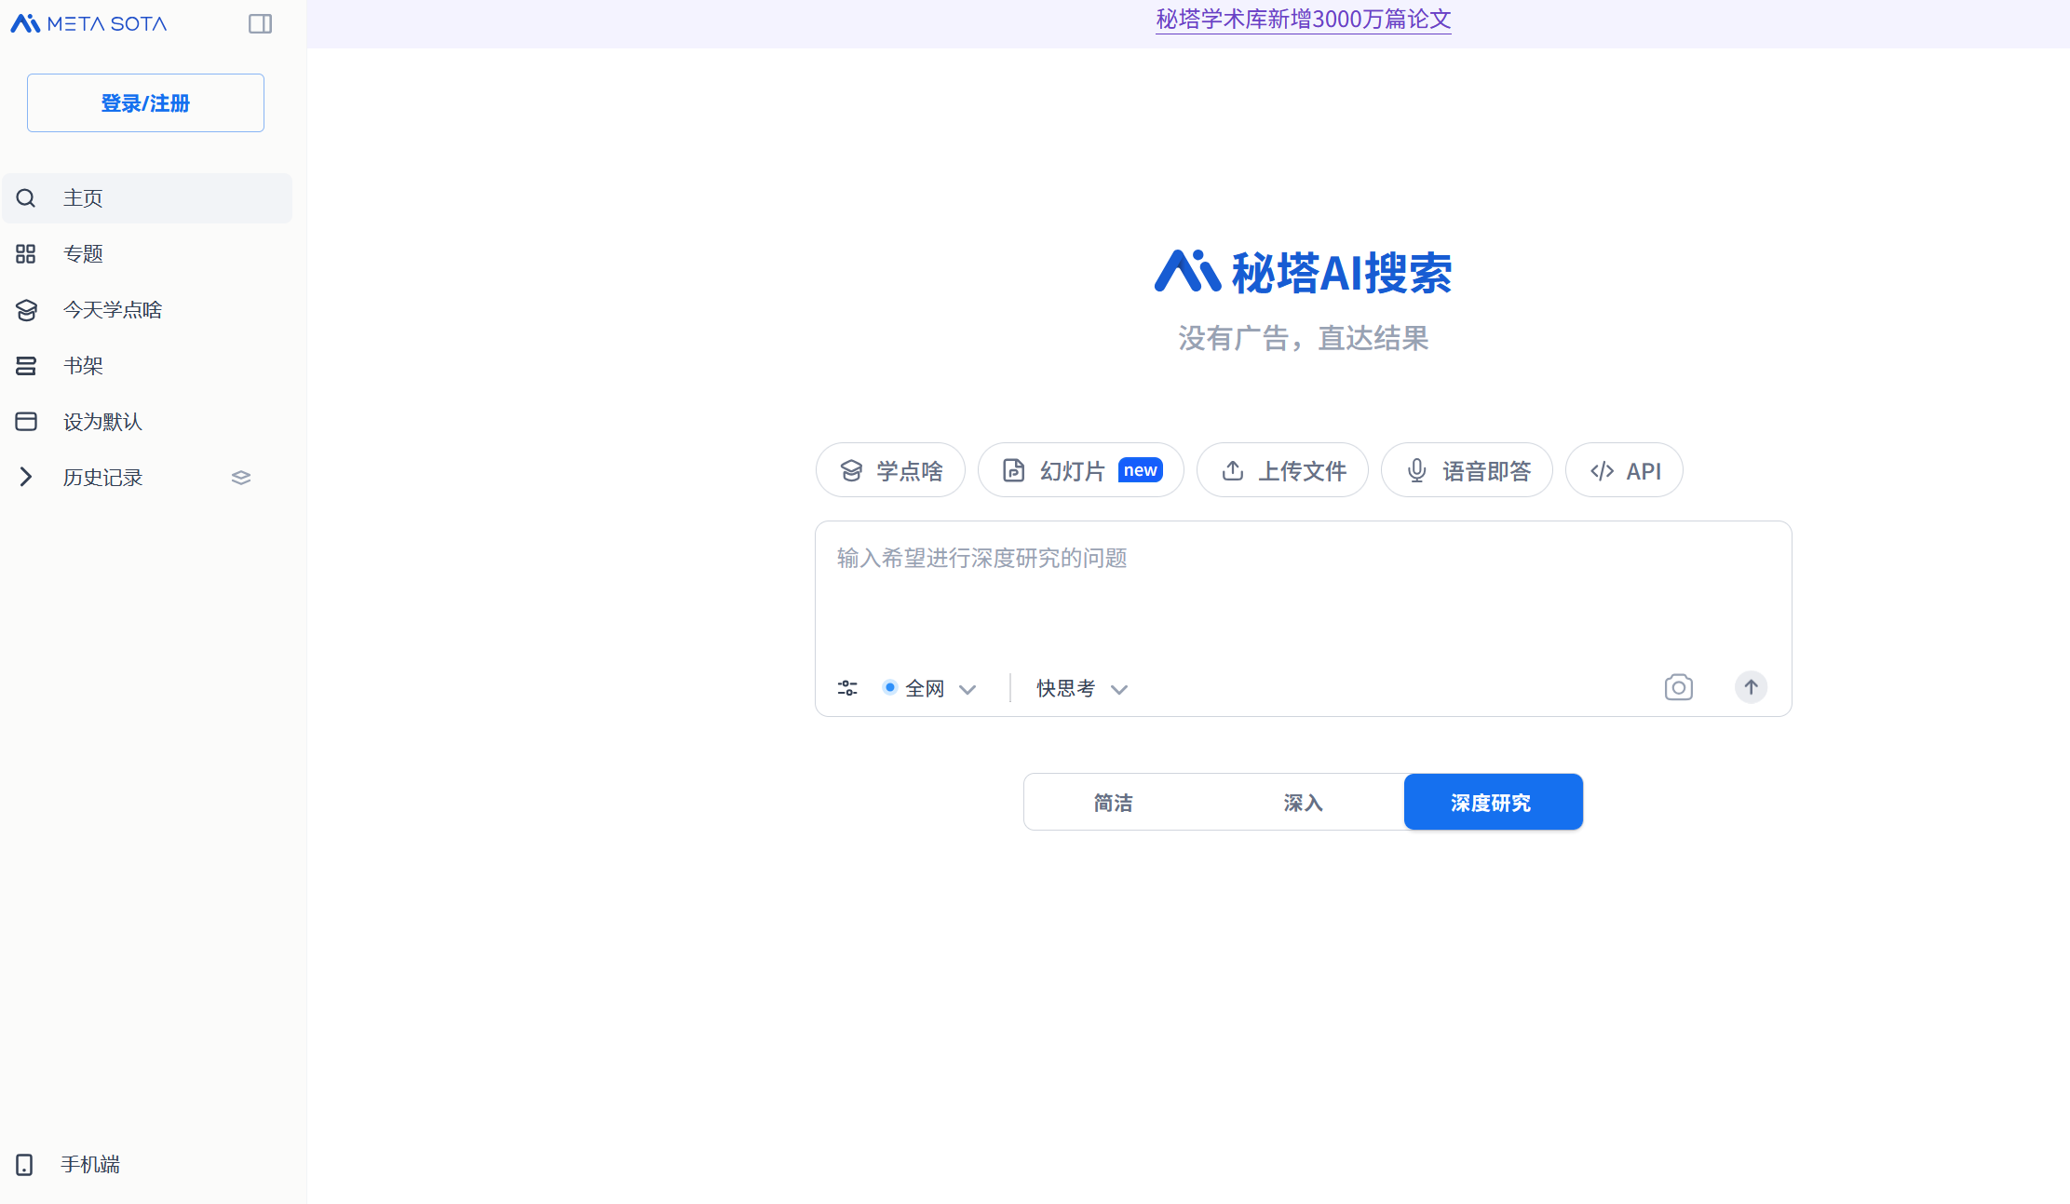2070x1204 pixels.
Task: Select the 深度研究 mode
Action: [1492, 802]
